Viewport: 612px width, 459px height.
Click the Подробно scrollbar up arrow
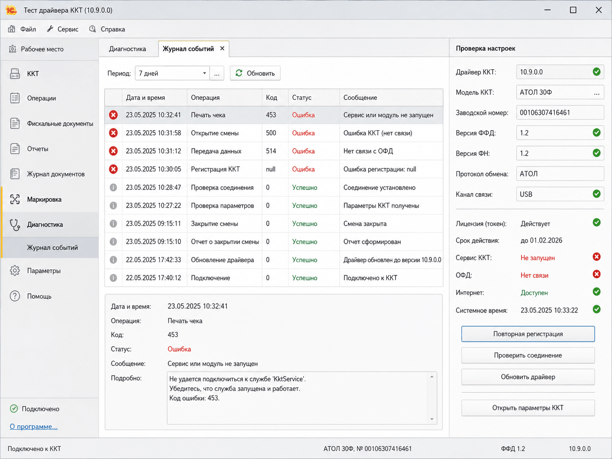[432, 377]
